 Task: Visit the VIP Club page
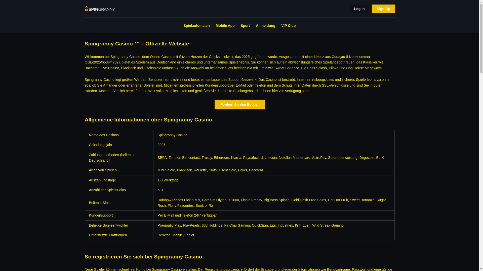click(288, 26)
